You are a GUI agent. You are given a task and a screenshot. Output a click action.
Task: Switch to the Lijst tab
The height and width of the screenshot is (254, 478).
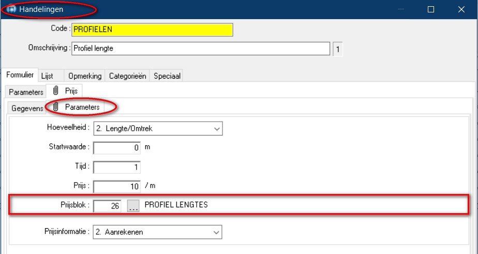pyautogui.click(x=51, y=76)
